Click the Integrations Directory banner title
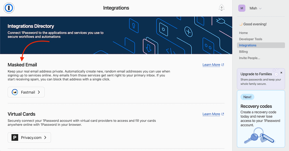 click(x=31, y=26)
